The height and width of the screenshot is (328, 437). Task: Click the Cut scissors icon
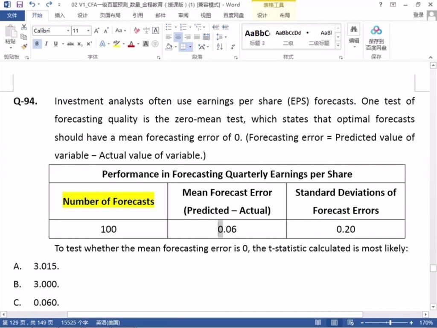[x=24, y=27]
